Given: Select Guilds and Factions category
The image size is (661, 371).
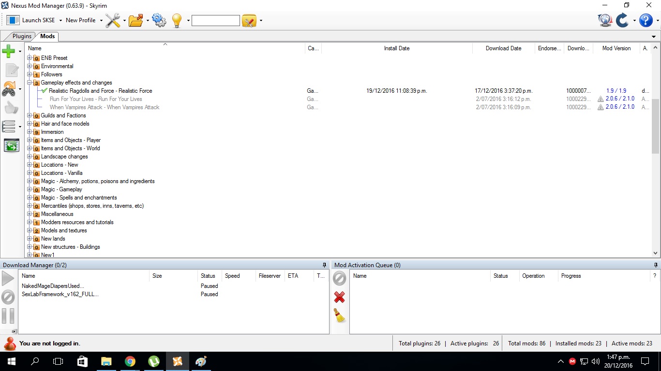Looking at the screenshot, I should [63, 115].
